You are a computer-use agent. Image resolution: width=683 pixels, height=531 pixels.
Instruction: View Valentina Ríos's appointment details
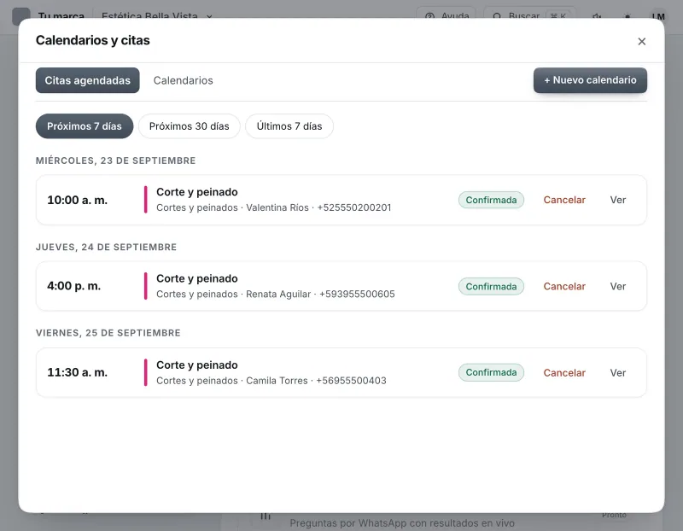point(617,200)
